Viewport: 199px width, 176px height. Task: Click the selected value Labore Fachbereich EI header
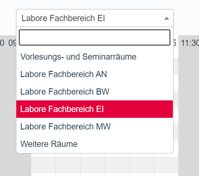[63, 18]
